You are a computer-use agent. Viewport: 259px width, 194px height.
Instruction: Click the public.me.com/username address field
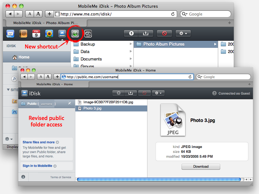127,77
